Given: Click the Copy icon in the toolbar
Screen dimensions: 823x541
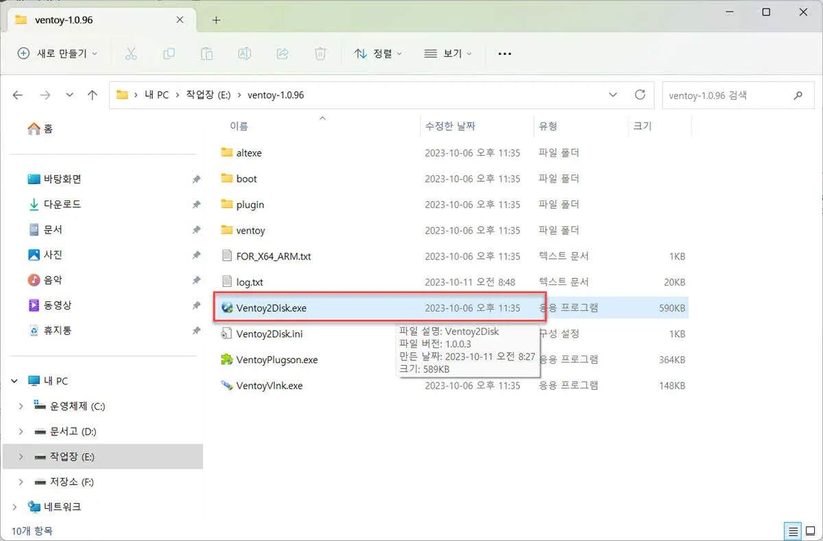Looking at the screenshot, I should point(169,54).
